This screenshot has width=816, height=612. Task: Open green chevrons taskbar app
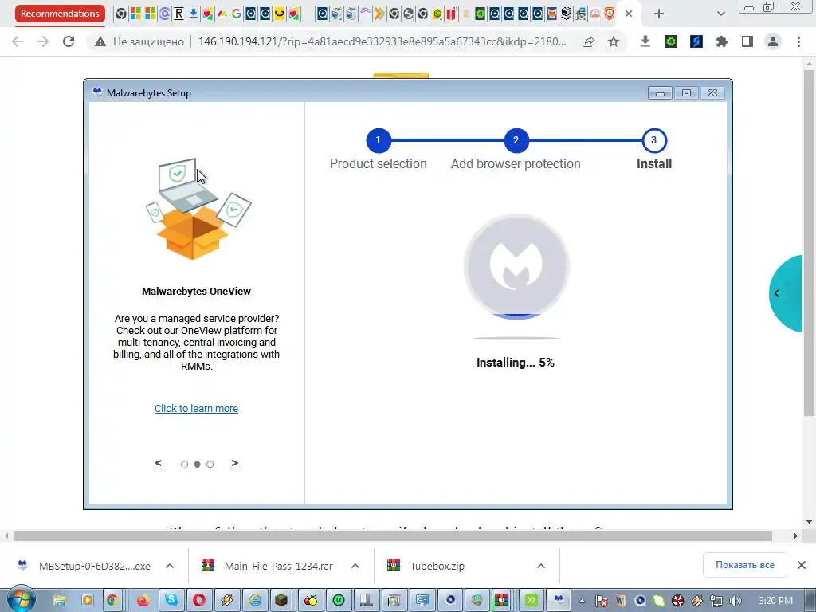click(x=531, y=601)
